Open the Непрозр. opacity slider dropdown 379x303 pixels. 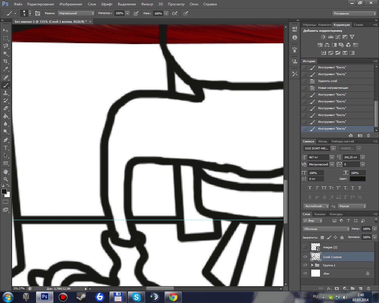pyautogui.click(x=127, y=13)
